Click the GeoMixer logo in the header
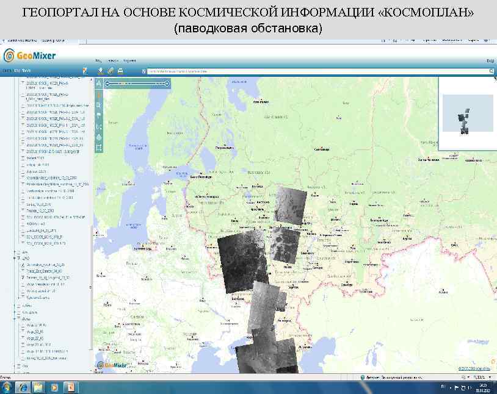This screenshot has height=394, width=497. coord(29,56)
